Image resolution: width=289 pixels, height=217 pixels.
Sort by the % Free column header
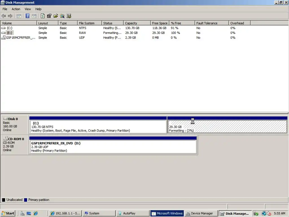[x=182, y=23]
